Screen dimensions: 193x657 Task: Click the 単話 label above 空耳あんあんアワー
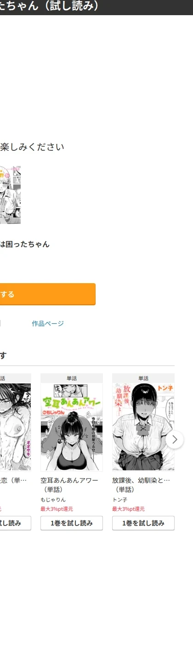click(72, 378)
